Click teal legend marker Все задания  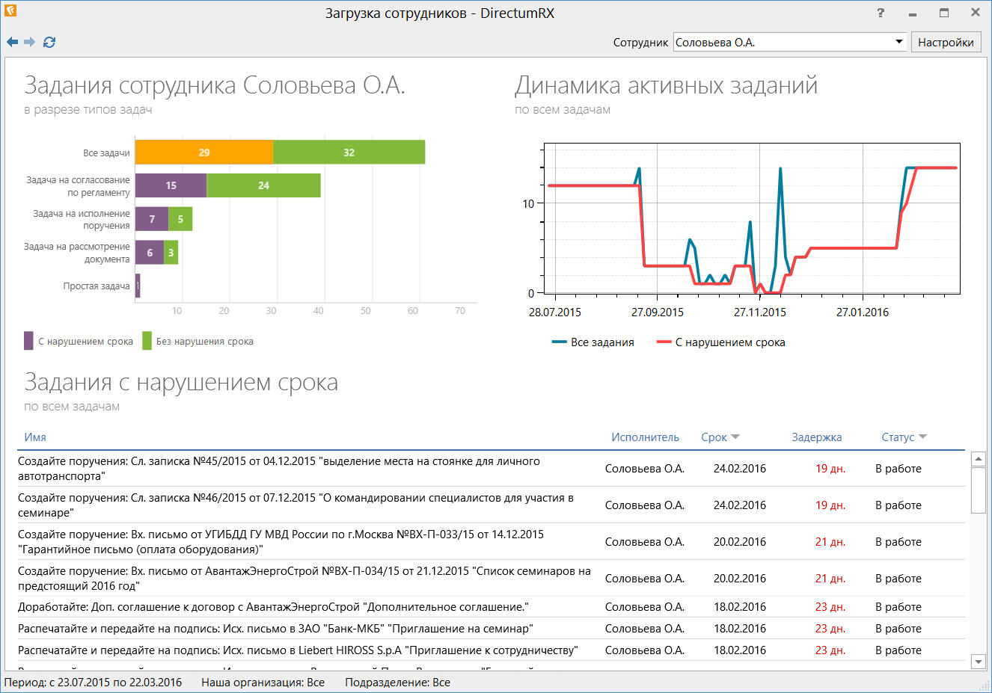pos(559,342)
